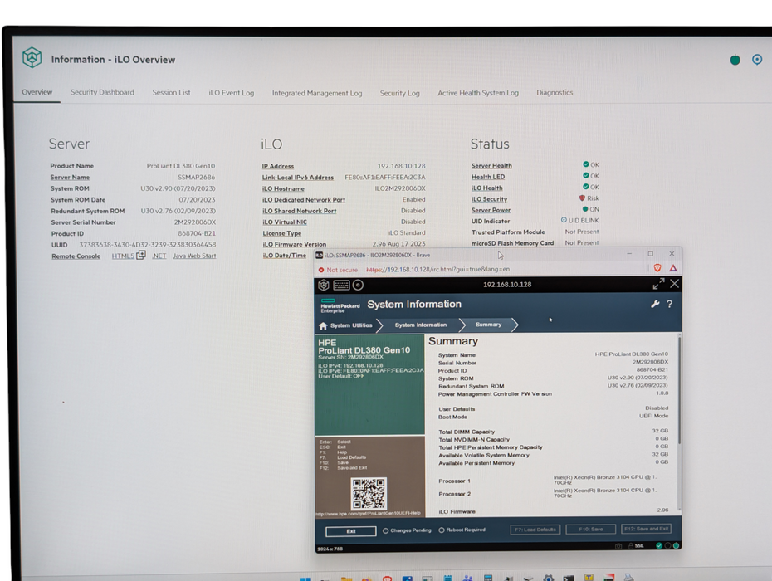
Task: Click System Utilities breadcrumb
Action: tap(351, 325)
